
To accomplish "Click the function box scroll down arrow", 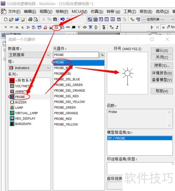I will click(169, 125).
